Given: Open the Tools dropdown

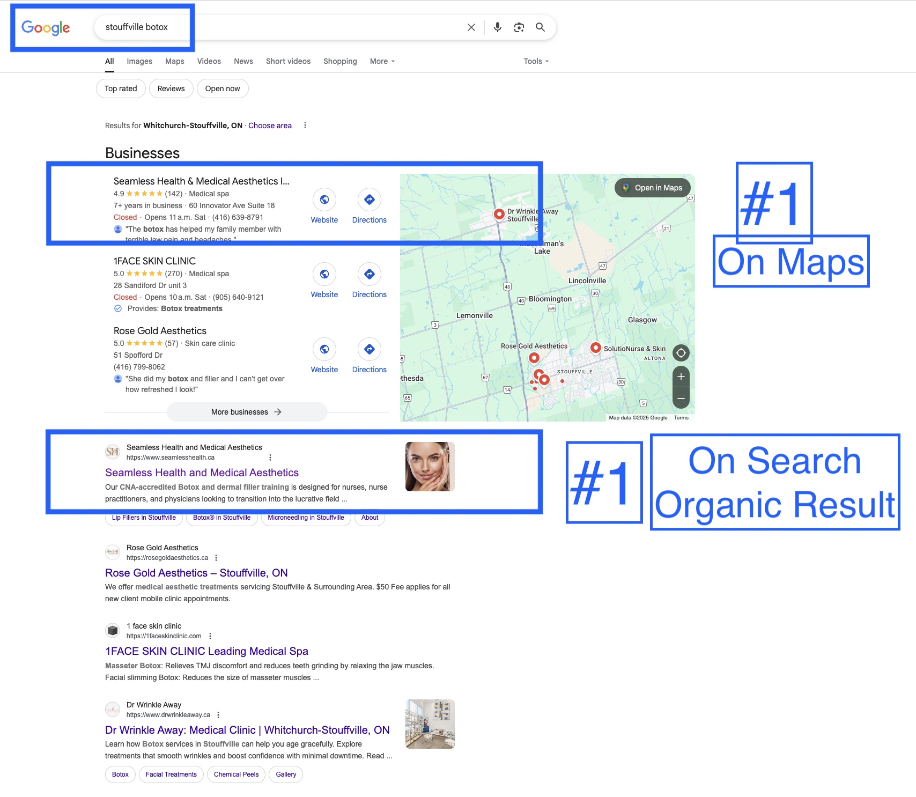Looking at the screenshot, I should (536, 61).
